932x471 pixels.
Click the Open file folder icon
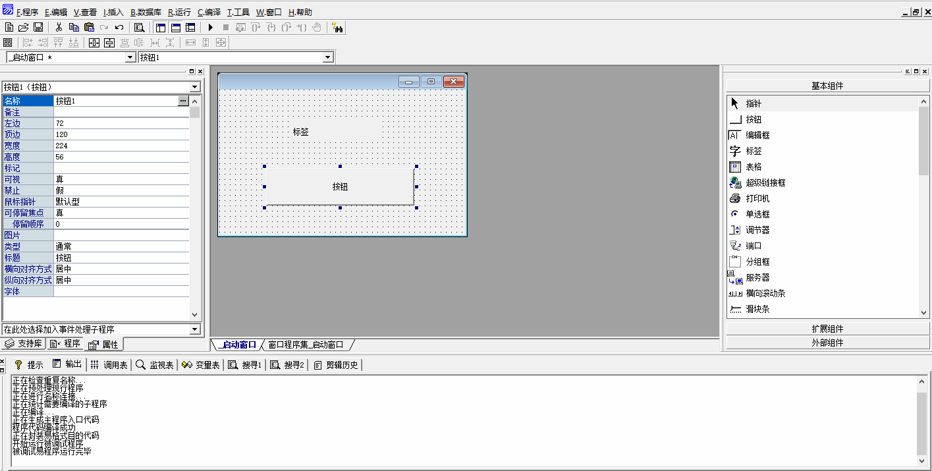coord(24,27)
